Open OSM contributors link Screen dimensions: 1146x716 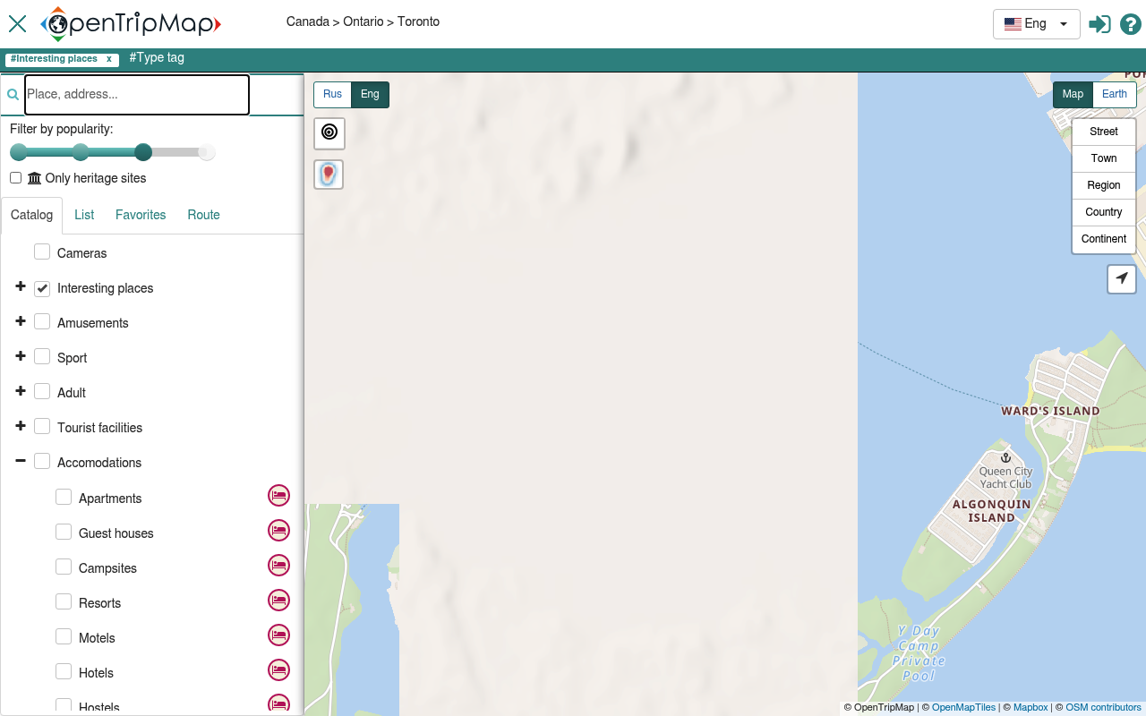tap(1103, 707)
